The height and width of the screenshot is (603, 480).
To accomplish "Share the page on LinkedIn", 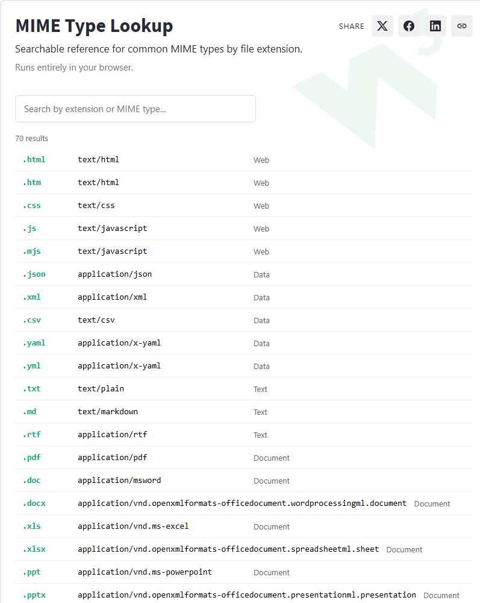I will pyautogui.click(x=435, y=26).
